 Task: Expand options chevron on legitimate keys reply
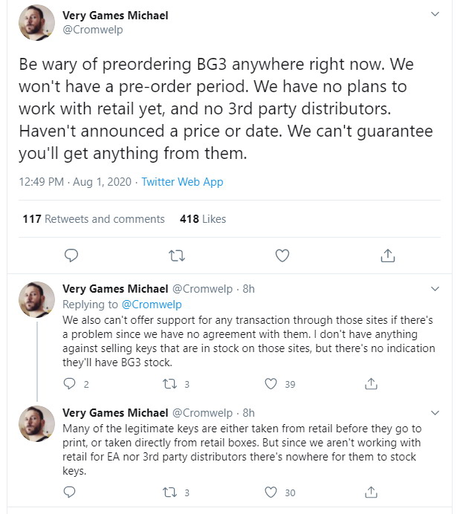[435, 413]
